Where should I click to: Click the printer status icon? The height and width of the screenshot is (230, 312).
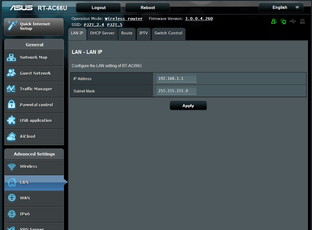(x=302, y=21)
